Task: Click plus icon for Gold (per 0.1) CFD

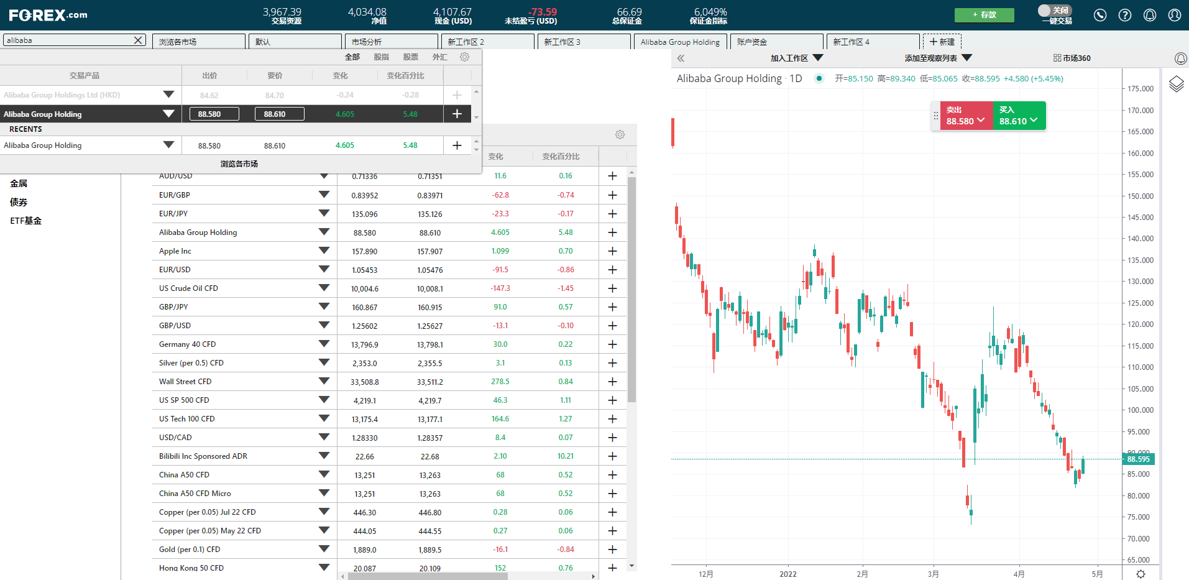Action: click(x=612, y=550)
